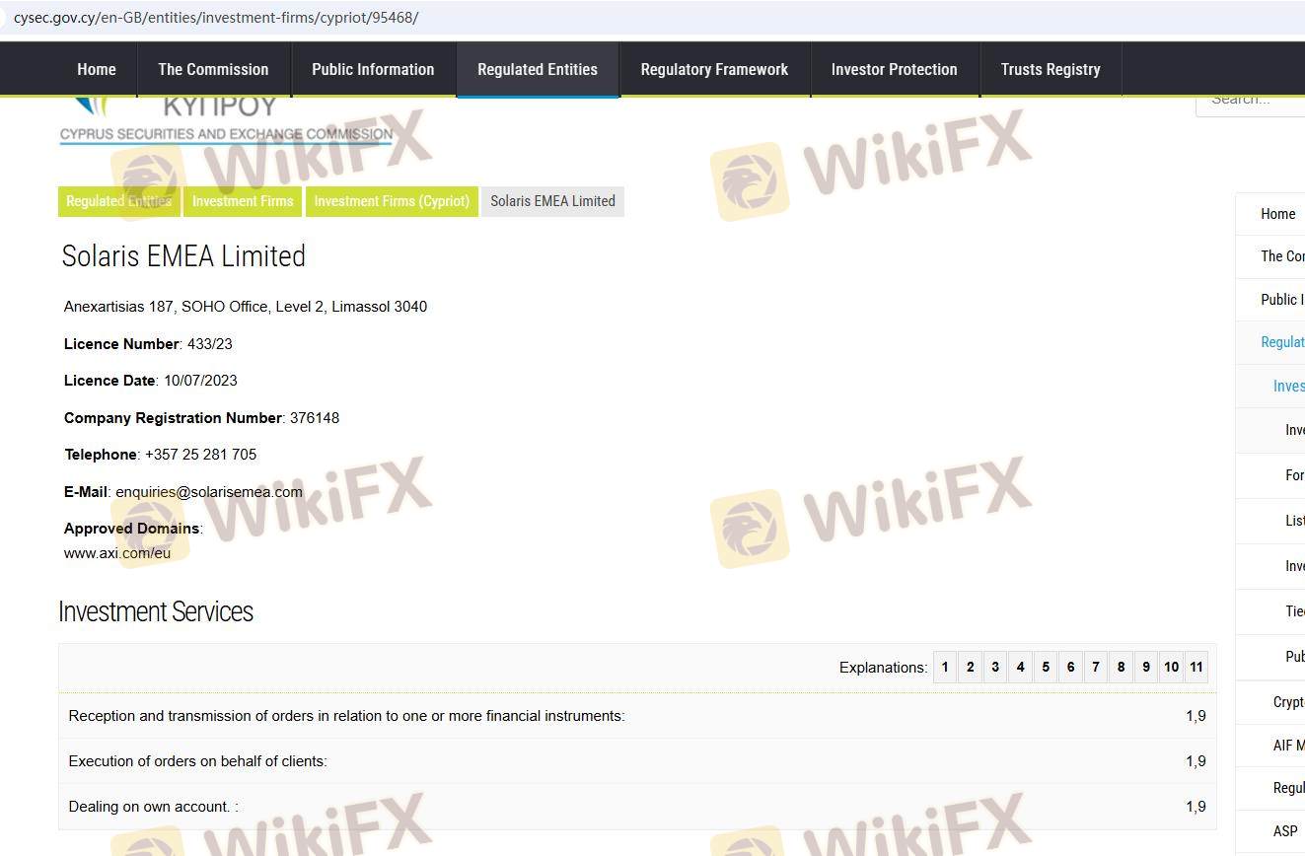Show explanation number 1

pos(945,668)
